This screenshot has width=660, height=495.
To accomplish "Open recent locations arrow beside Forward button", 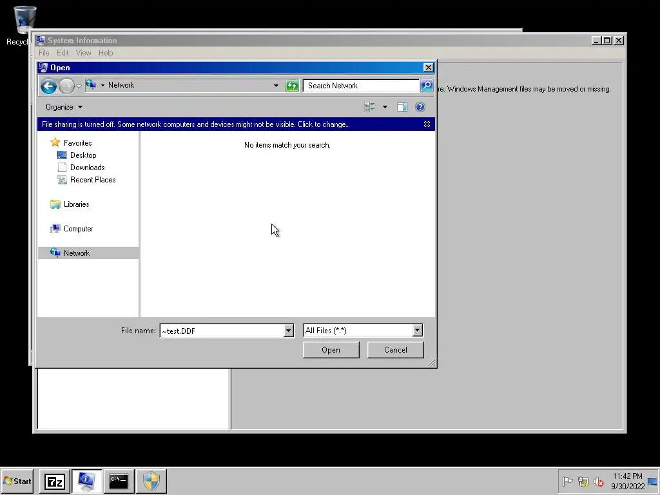I will (x=79, y=86).
